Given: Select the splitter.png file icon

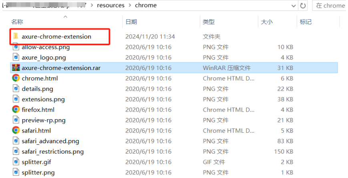Looking at the screenshot, I should 16,172.
